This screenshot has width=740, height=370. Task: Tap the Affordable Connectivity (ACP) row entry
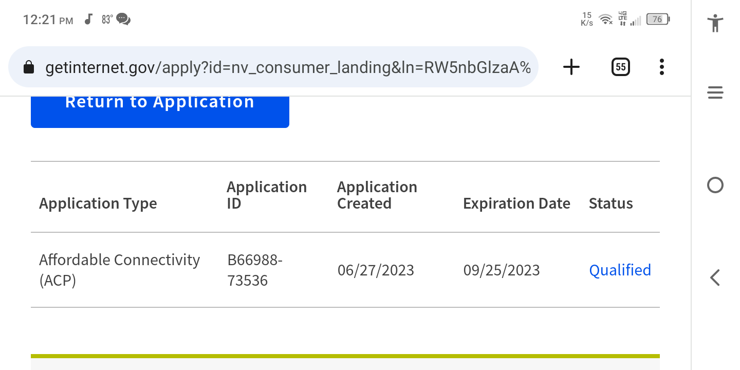tap(119, 270)
